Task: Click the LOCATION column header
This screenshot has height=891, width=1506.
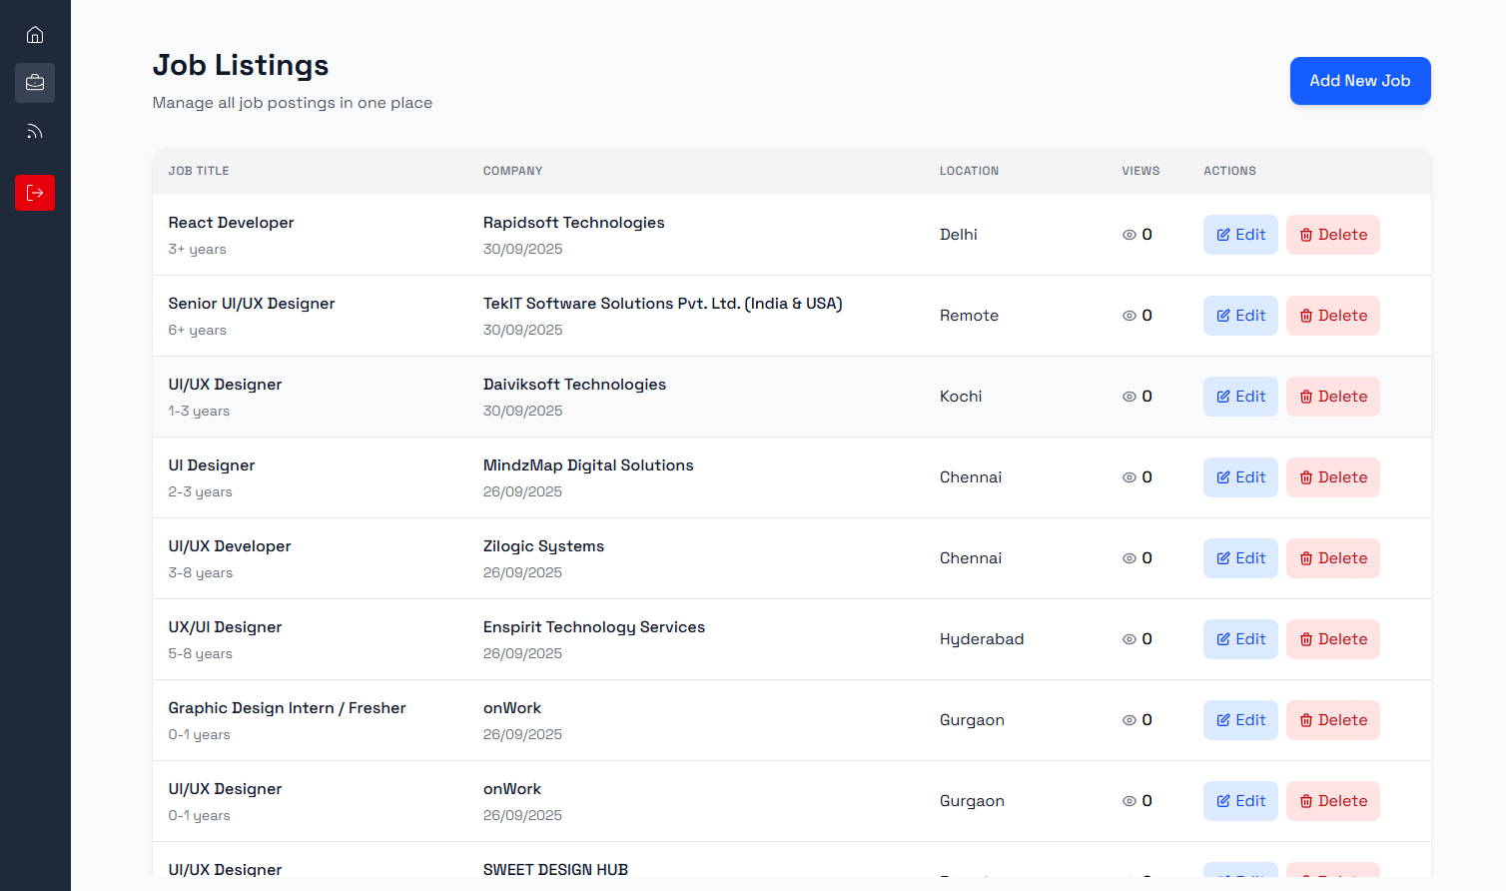Action: click(x=969, y=171)
